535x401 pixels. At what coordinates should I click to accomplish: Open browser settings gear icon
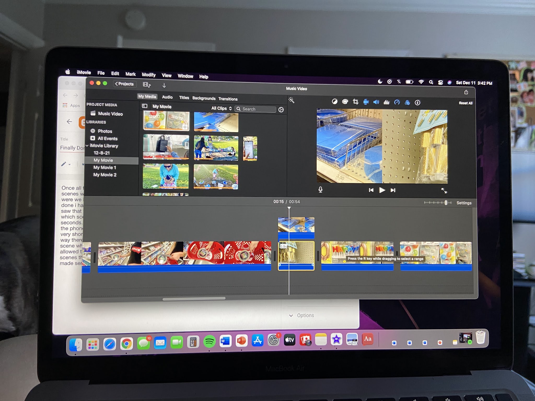[281, 110]
